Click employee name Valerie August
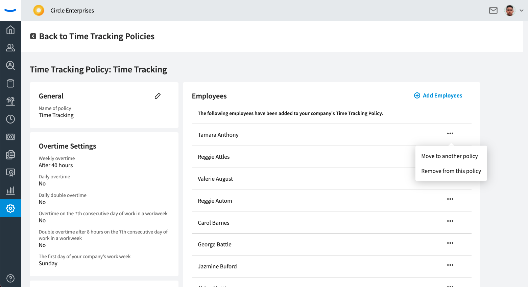 point(215,179)
